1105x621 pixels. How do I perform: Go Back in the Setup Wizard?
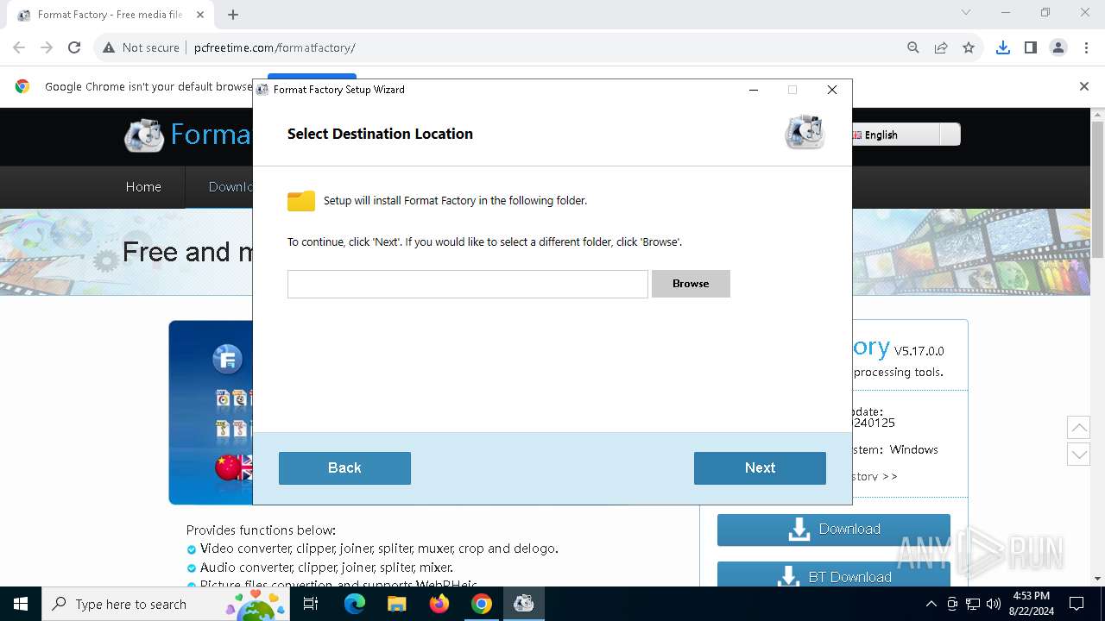[344, 467]
